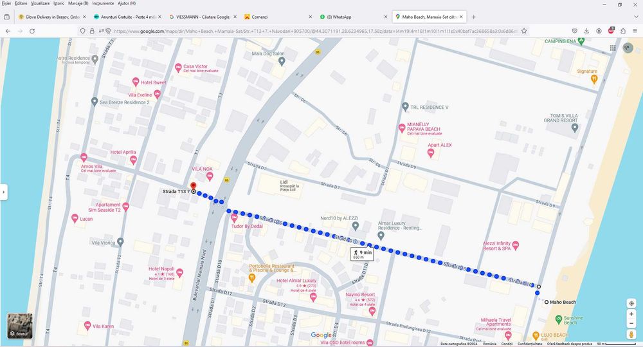Open the Marcaje menu

coord(78,3)
